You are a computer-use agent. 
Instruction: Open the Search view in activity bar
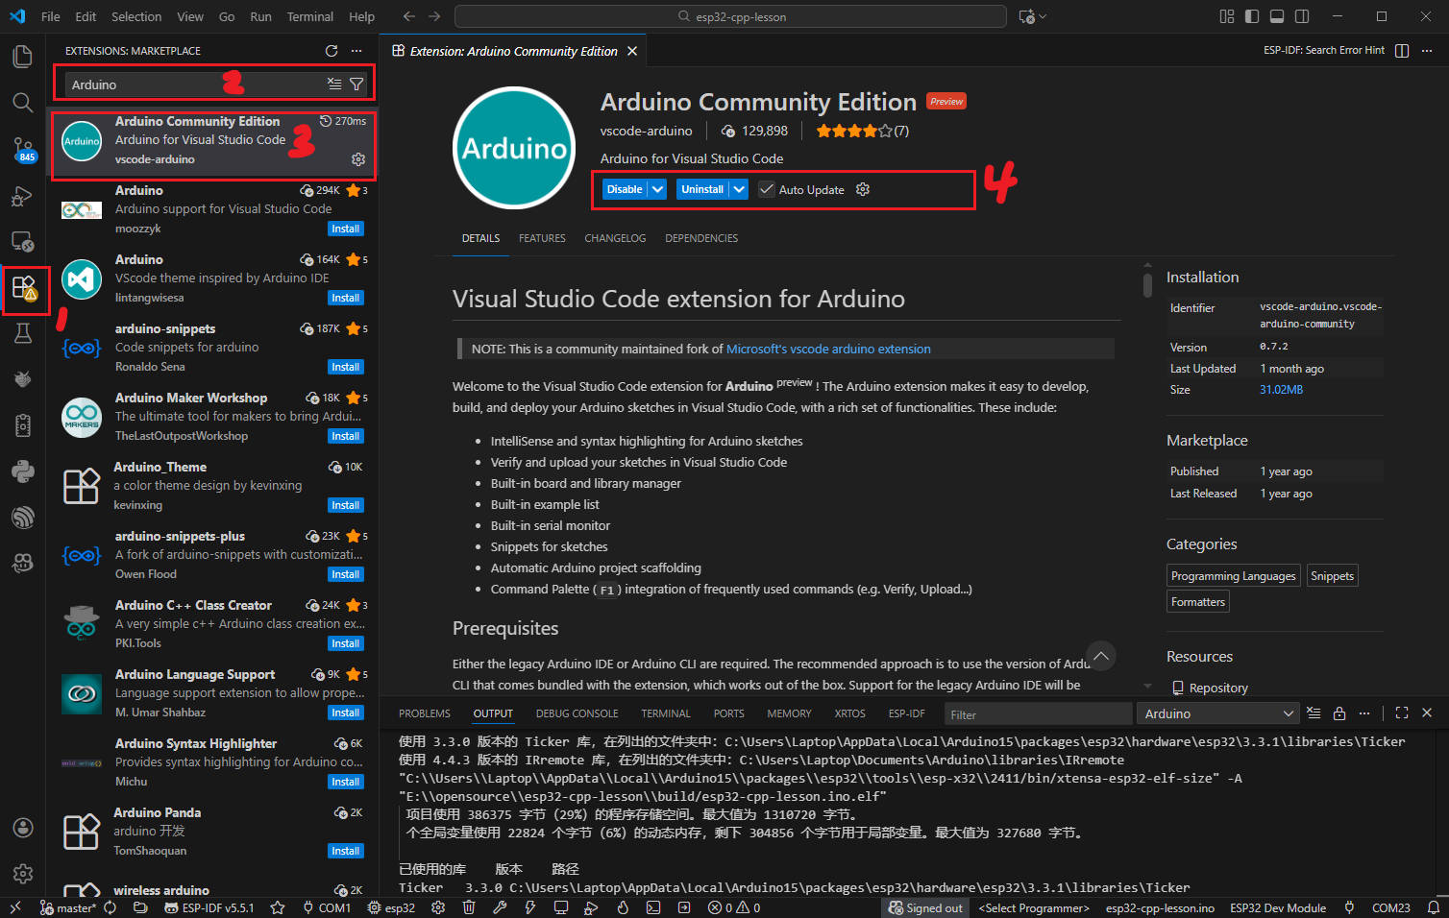coord(23,103)
